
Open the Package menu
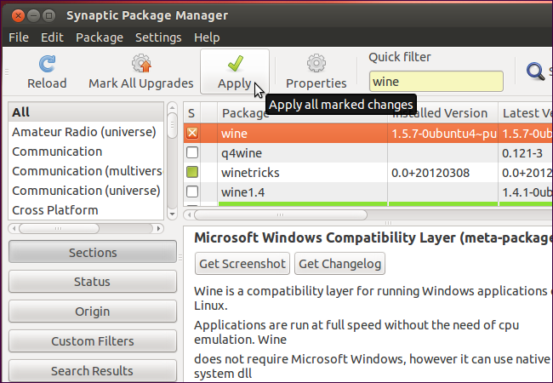(x=100, y=37)
